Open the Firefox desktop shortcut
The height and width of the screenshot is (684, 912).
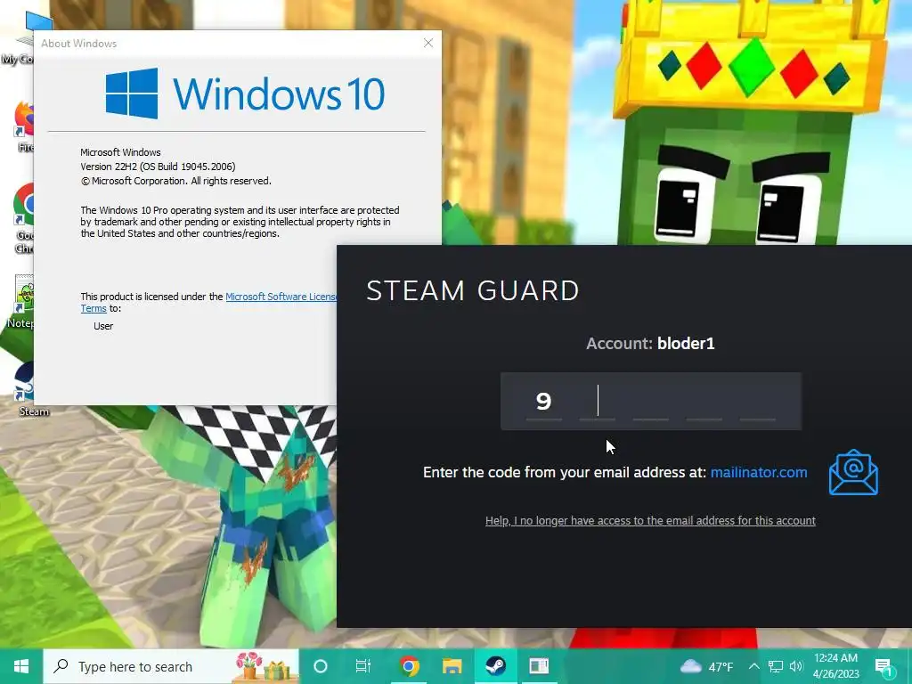point(24,126)
